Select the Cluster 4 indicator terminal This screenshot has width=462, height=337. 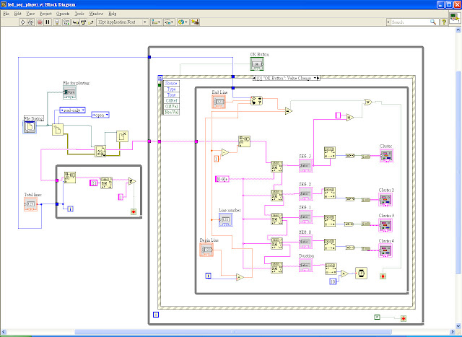pyautogui.click(x=385, y=250)
